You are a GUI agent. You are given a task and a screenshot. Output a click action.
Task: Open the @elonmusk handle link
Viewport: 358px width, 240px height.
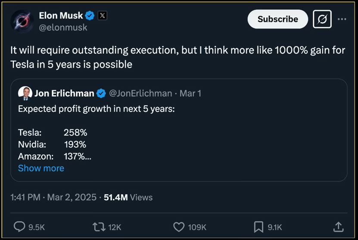(63, 27)
